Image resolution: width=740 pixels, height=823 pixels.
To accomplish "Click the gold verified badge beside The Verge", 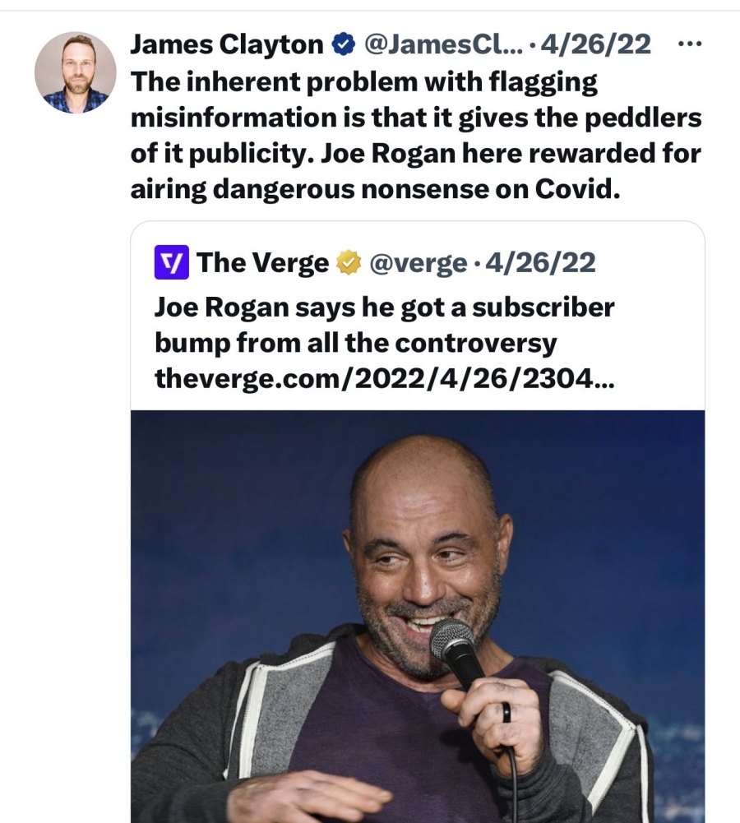I will (x=349, y=263).
